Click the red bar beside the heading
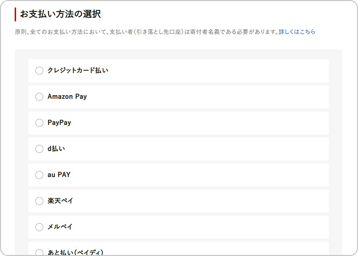The width and height of the screenshot is (358, 256). point(16,14)
